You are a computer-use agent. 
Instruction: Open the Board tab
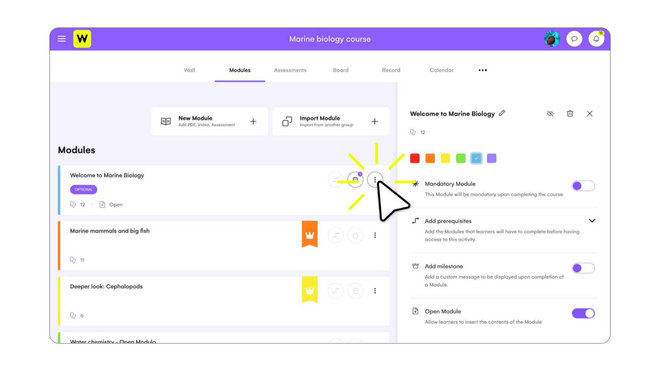(x=341, y=70)
